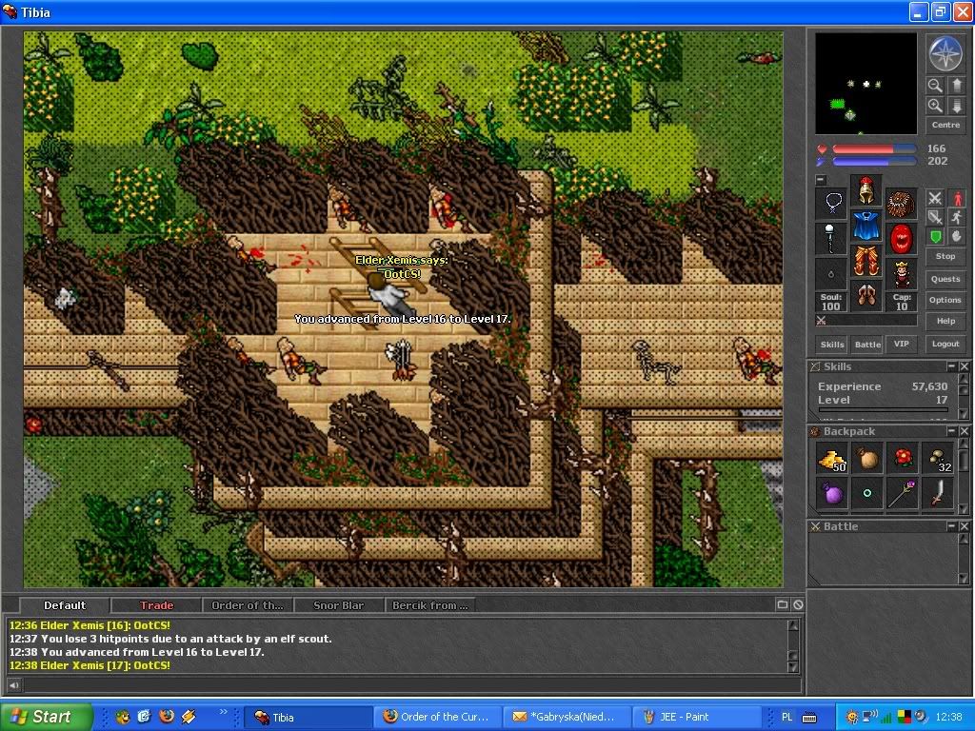975x731 pixels.
Task: Select the red flower in Backpack
Action: 903,460
